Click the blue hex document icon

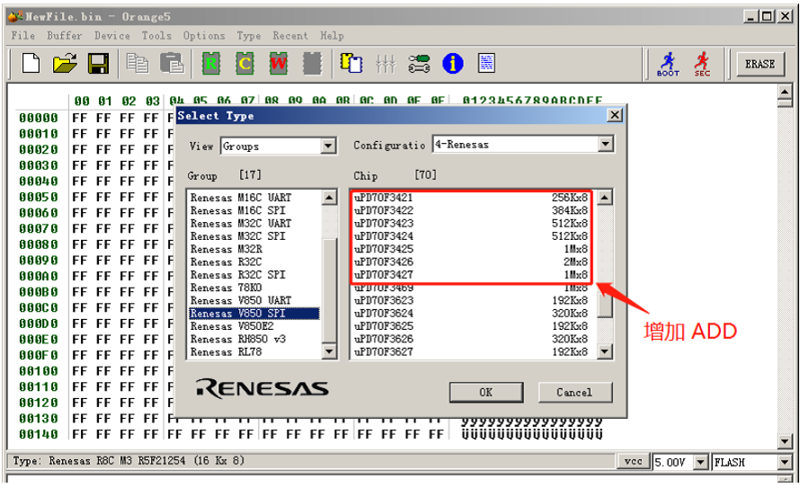(x=486, y=64)
